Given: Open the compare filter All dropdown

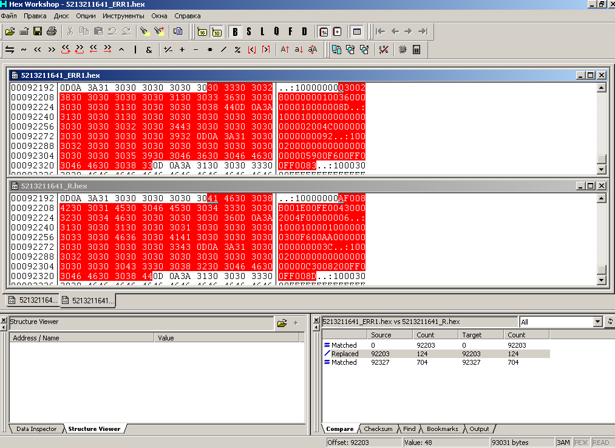Looking at the screenshot, I should pyautogui.click(x=597, y=322).
